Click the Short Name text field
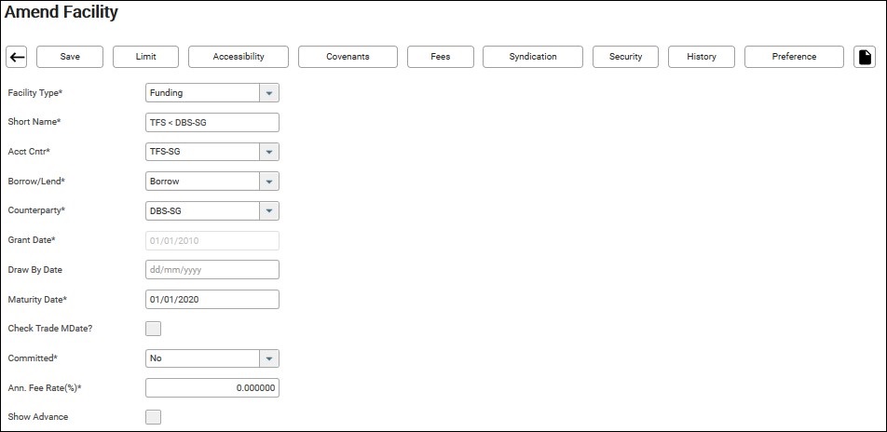 [212, 123]
